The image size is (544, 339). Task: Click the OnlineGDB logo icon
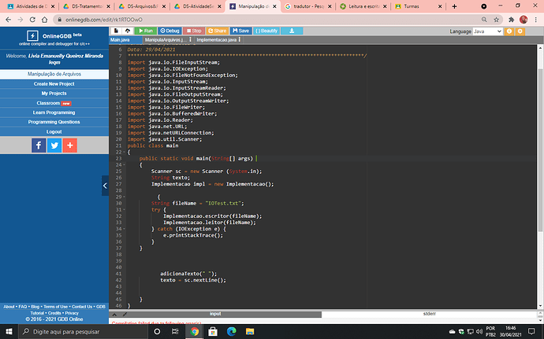pyautogui.click(x=32, y=35)
